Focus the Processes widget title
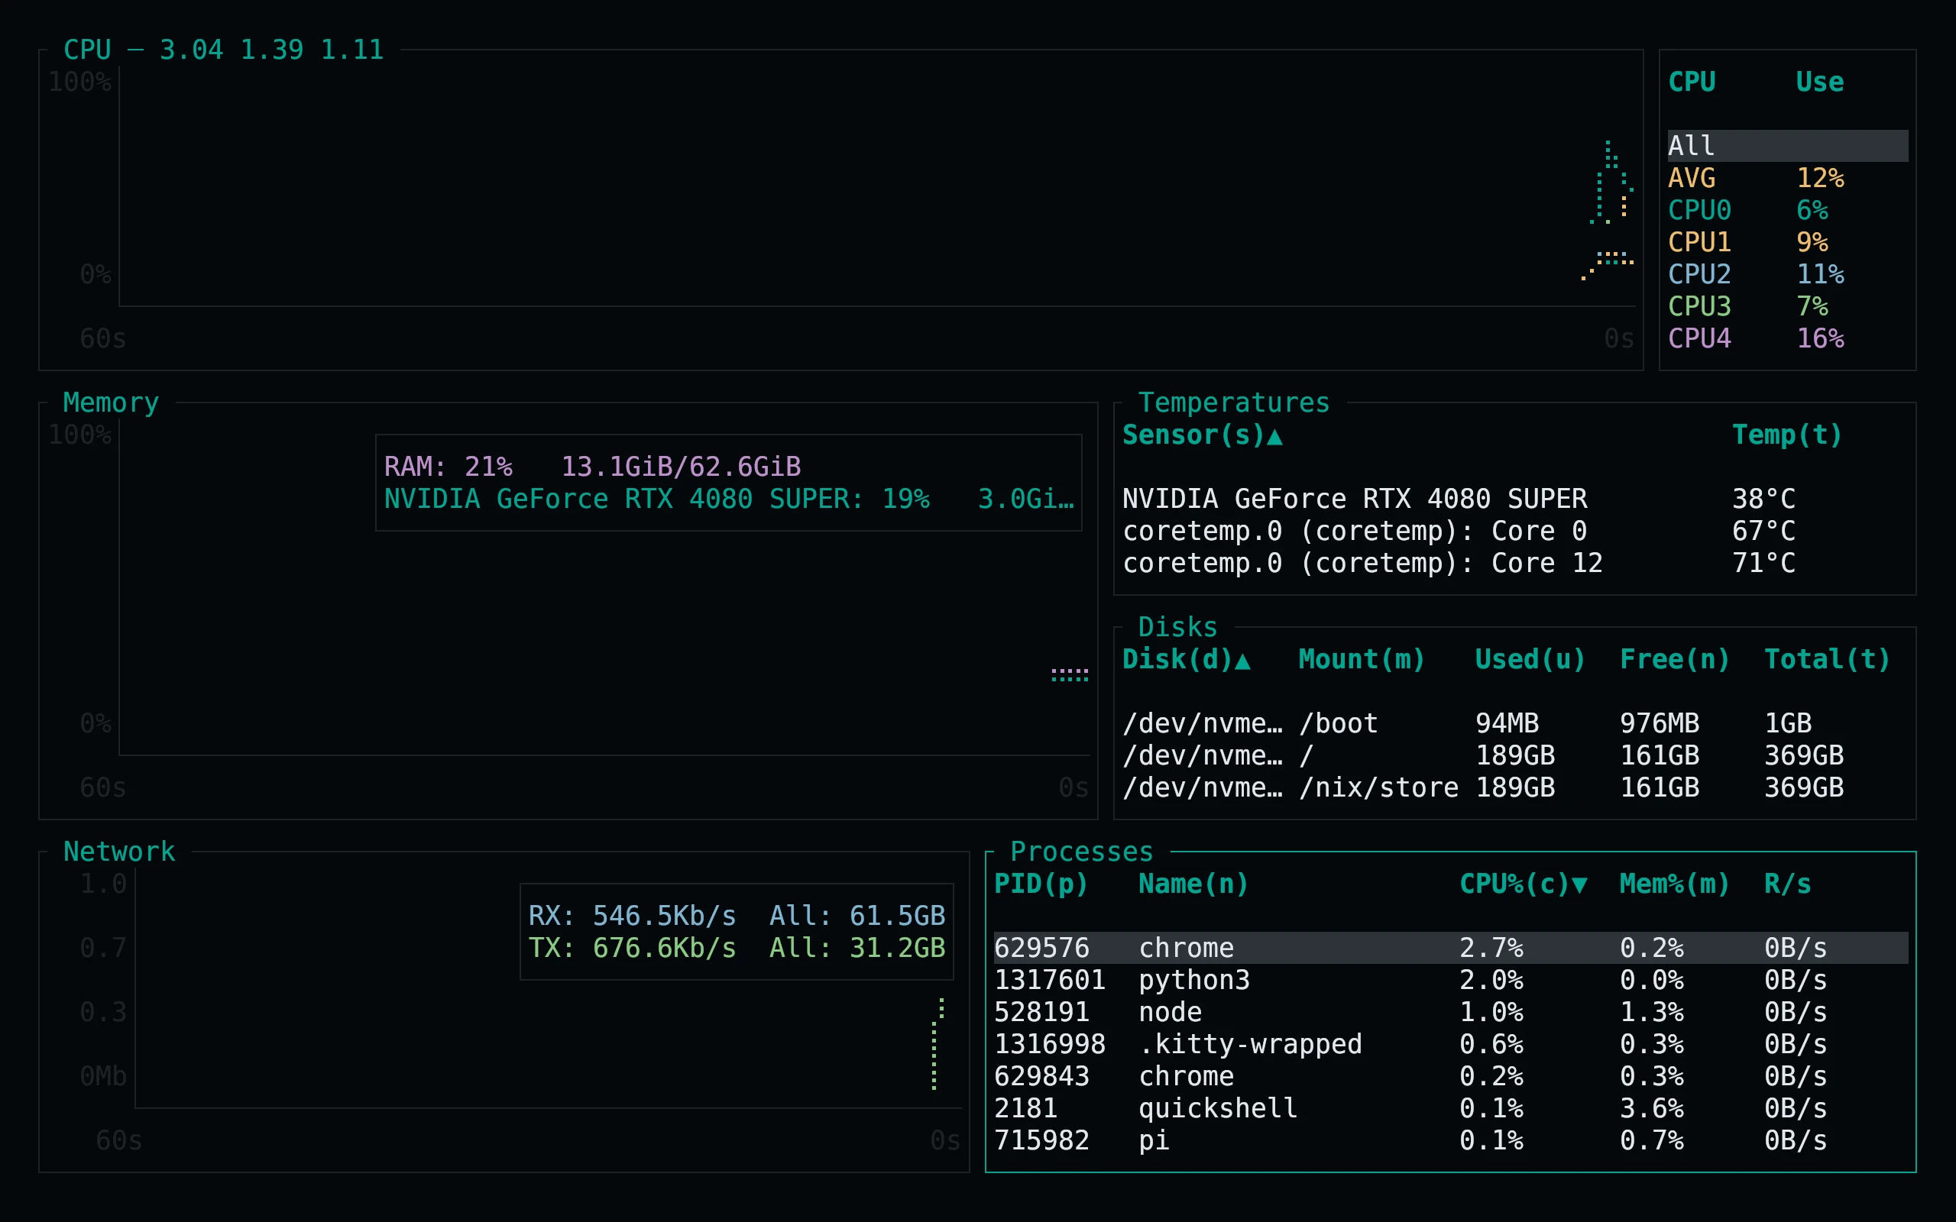 (1081, 852)
